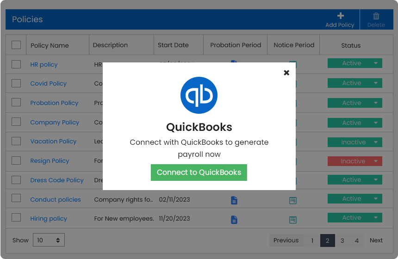This screenshot has height=259, width=398.
Task: Click the Delete trash icon
Action: click(x=376, y=16)
